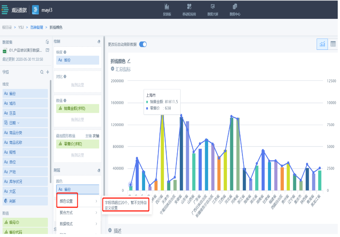The image size is (340, 237).
Task: Open 聚合方式 submenu
Action: pyautogui.click(x=78, y=213)
